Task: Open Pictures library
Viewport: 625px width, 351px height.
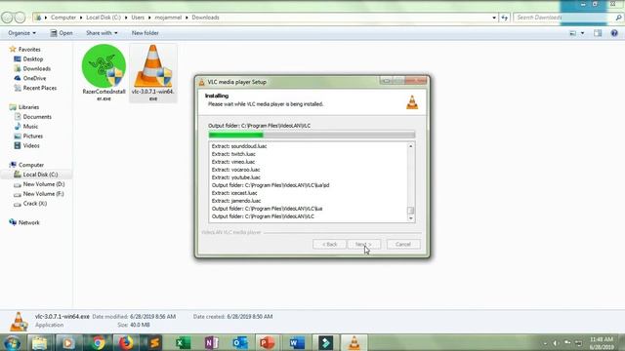Action: click(32, 136)
